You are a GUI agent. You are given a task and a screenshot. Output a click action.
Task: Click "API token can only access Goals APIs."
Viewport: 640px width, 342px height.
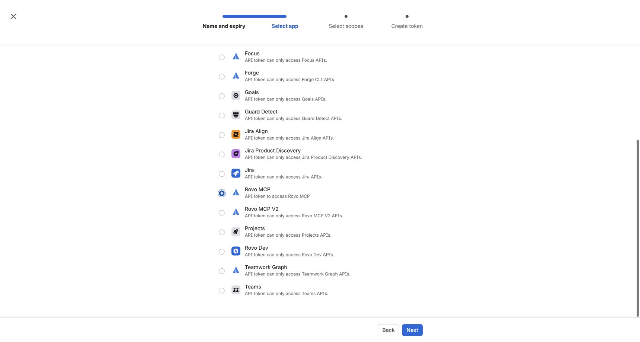[286, 99]
